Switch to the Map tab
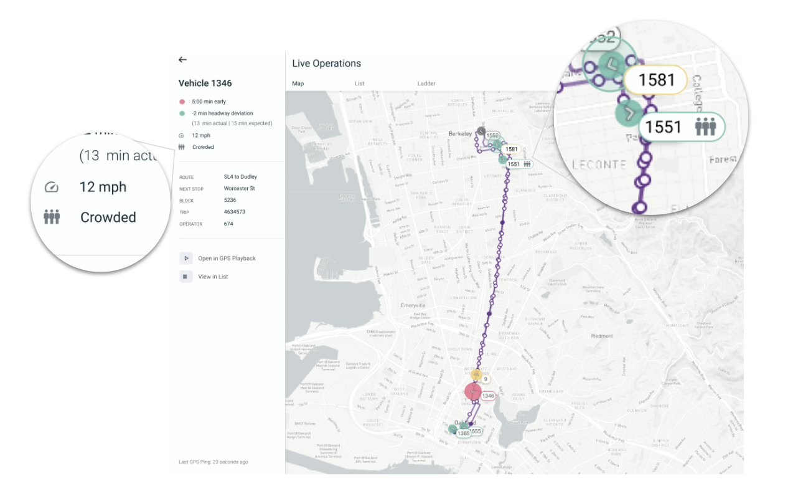 pos(298,83)
